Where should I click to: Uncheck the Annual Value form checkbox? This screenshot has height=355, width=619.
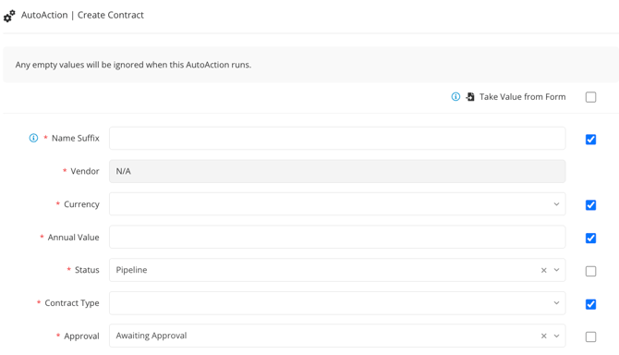590,239
